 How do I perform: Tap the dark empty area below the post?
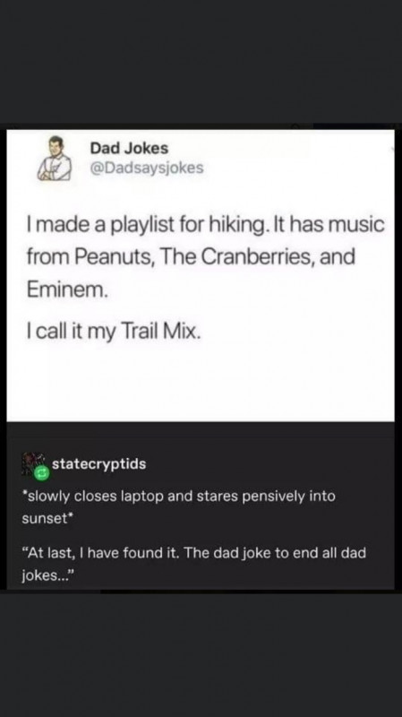point(201,655)
